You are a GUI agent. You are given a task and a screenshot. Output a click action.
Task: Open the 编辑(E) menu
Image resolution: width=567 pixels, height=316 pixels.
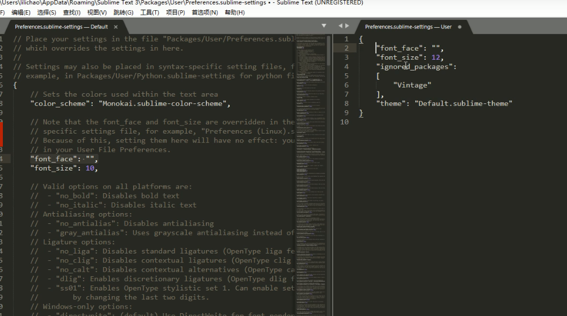[21, 13]
